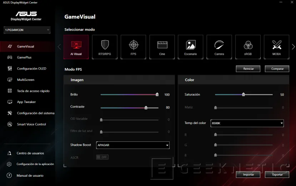Viewport: 296px width, 186px height.
Task: Click the quick access key icon
Action: point(10,91)
